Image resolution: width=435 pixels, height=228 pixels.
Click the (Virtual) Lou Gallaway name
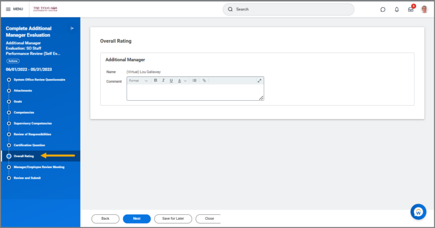[x=144, y=72]
